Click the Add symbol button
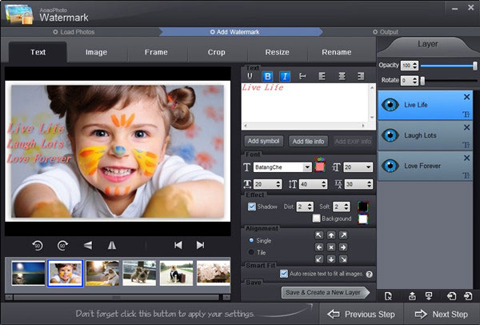The width and height of the screenshot is (480, 325). point(263,141)
